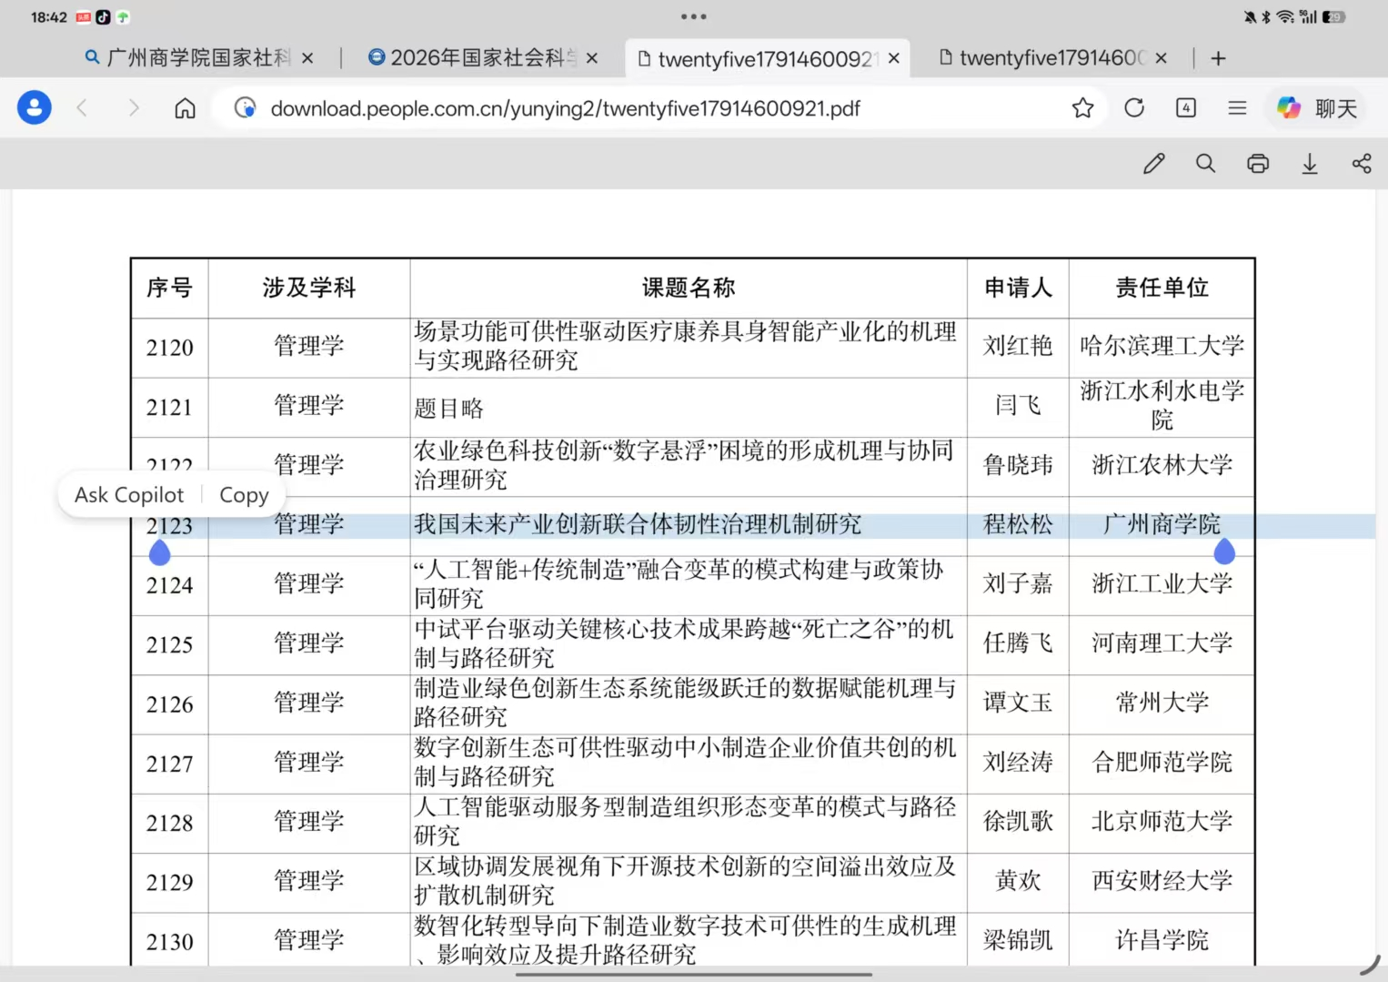Click the horizontal scrollbar at bottom
The image size is (1388, 982).
[x=694, y=975]
